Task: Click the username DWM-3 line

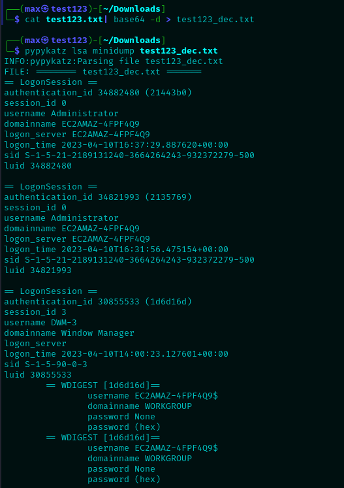Action: click(x=40, y=323)
